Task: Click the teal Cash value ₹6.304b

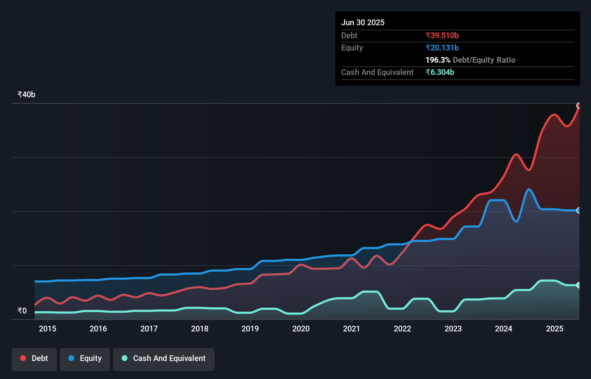Action: [440, 72]
